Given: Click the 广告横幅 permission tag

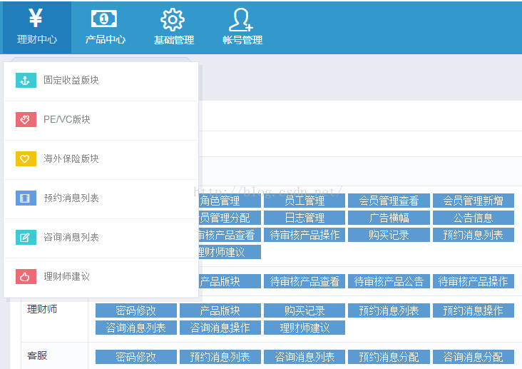Looking at the screenshot, I should [x=389, y=218].
